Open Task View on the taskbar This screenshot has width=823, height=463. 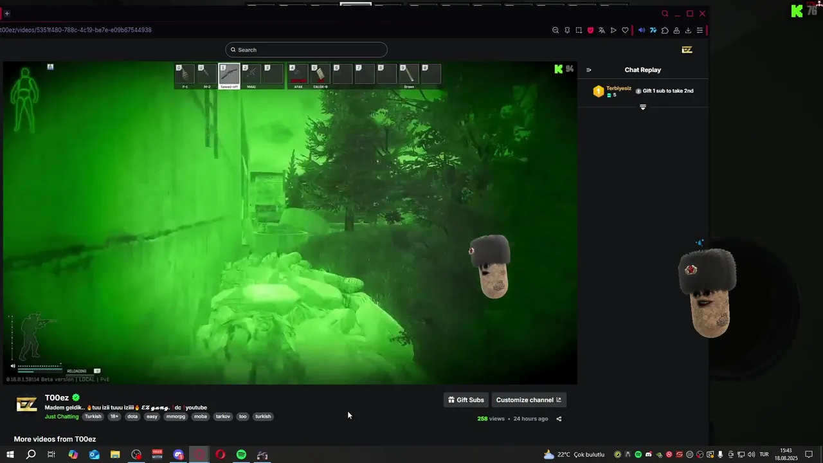pyautogui.click(x=51, y=455)
